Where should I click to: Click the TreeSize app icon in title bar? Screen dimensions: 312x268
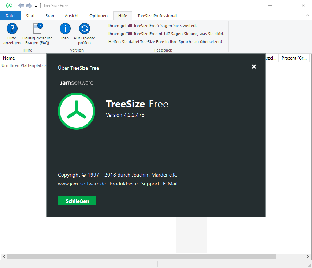click(x=9, y=5)
